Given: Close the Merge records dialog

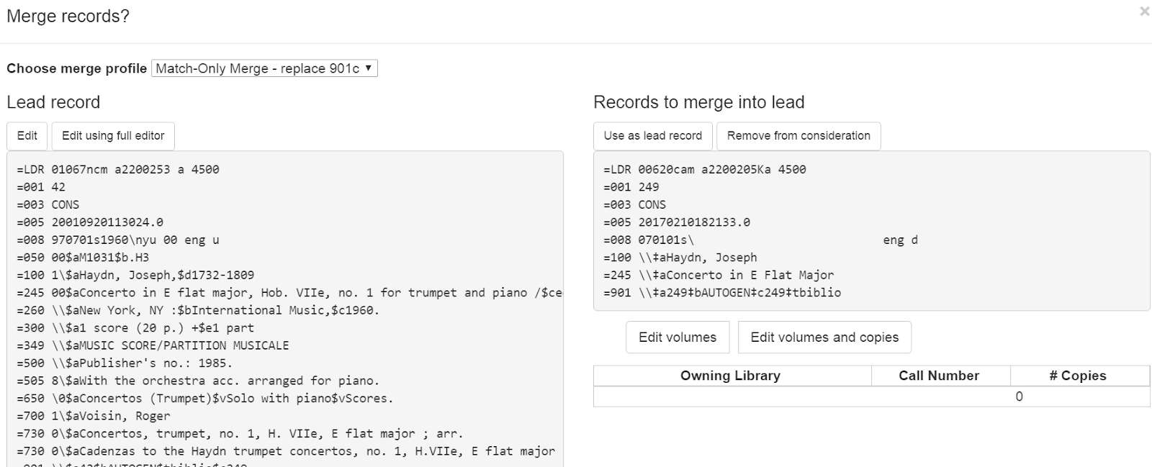Looking at the screenshot, I should pyautogui.click(x=1143, y=12).
